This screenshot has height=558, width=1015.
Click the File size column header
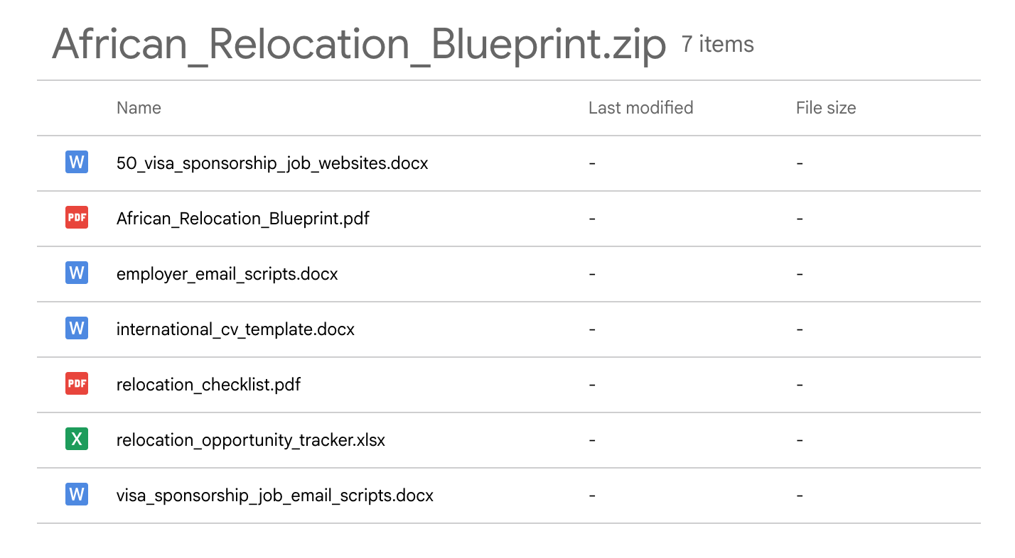point(825,108)
